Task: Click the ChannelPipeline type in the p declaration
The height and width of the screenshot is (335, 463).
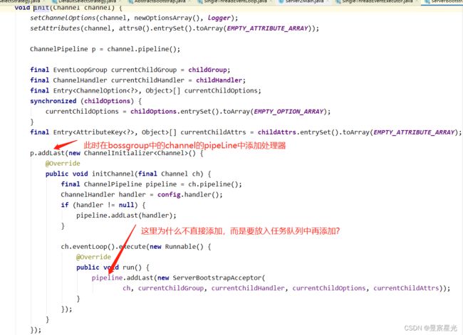Action: pyautogui.click(x=58, y=49)
